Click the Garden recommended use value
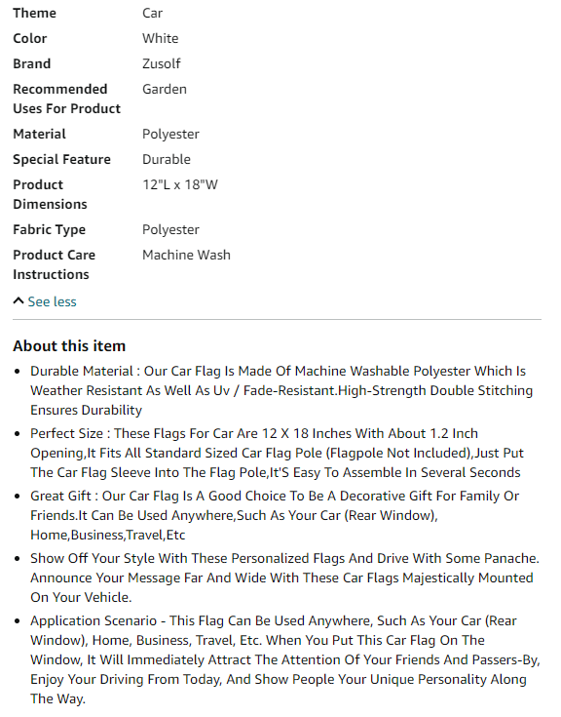The height and width of the screenshot is (717, 561). tap(165, 89)
